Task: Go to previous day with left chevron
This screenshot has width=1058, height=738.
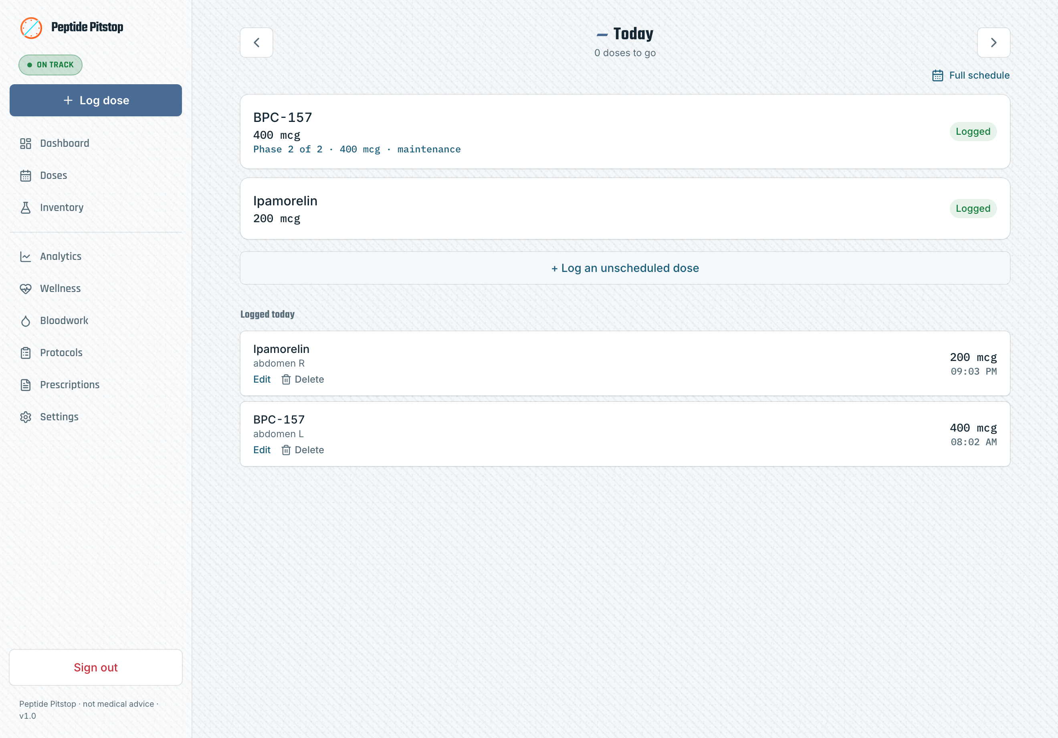Action: click(256, 43)
